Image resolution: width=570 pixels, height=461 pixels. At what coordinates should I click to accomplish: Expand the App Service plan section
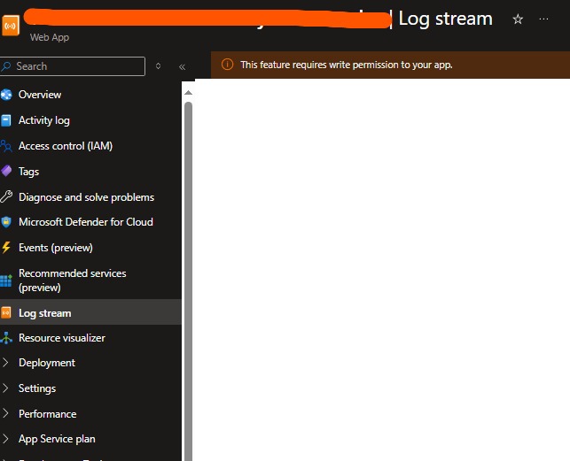(x=5, y=439)
